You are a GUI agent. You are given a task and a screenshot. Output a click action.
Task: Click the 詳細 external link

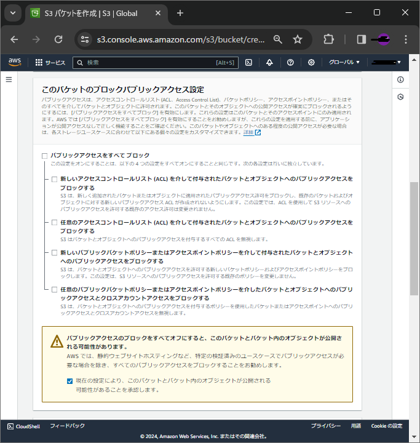(x=252, y=132)
